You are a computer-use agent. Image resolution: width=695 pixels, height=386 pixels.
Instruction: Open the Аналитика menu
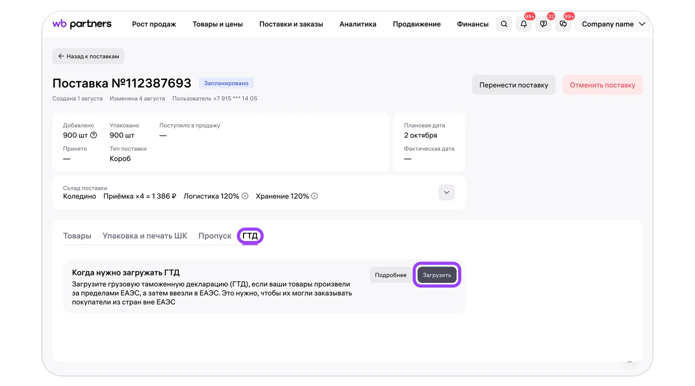[358, 24]
